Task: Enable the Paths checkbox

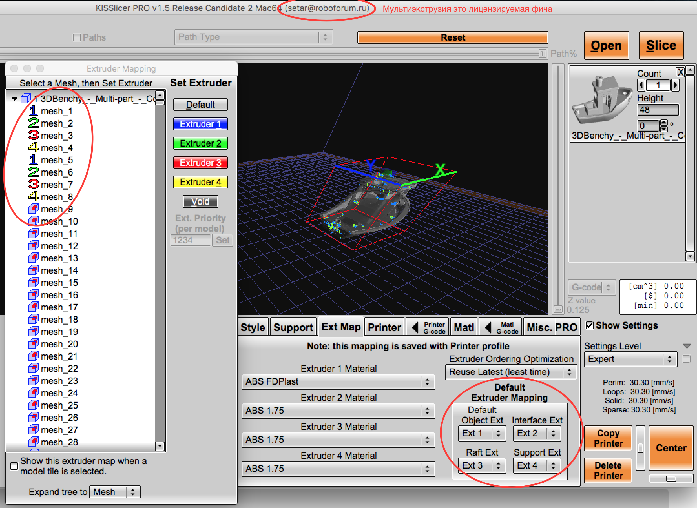Action: tap(77, 37)
